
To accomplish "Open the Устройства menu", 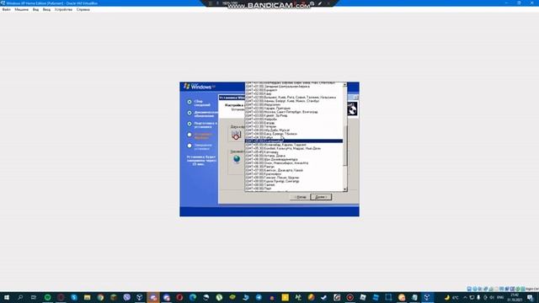I will point(64,9).
